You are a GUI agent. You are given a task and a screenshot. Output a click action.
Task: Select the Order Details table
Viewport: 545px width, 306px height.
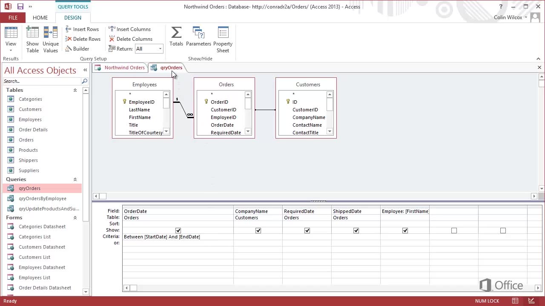coord(42,130)
